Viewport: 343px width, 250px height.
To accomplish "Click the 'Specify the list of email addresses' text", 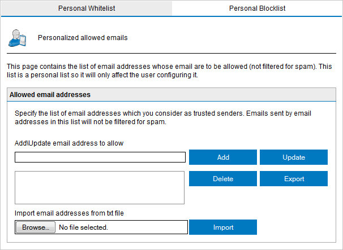I will point(163,117).
